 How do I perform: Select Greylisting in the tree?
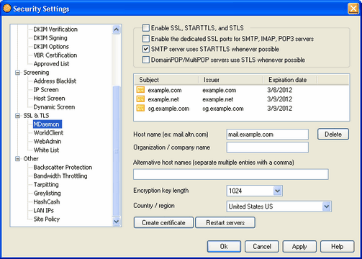(x=47, y=194)
